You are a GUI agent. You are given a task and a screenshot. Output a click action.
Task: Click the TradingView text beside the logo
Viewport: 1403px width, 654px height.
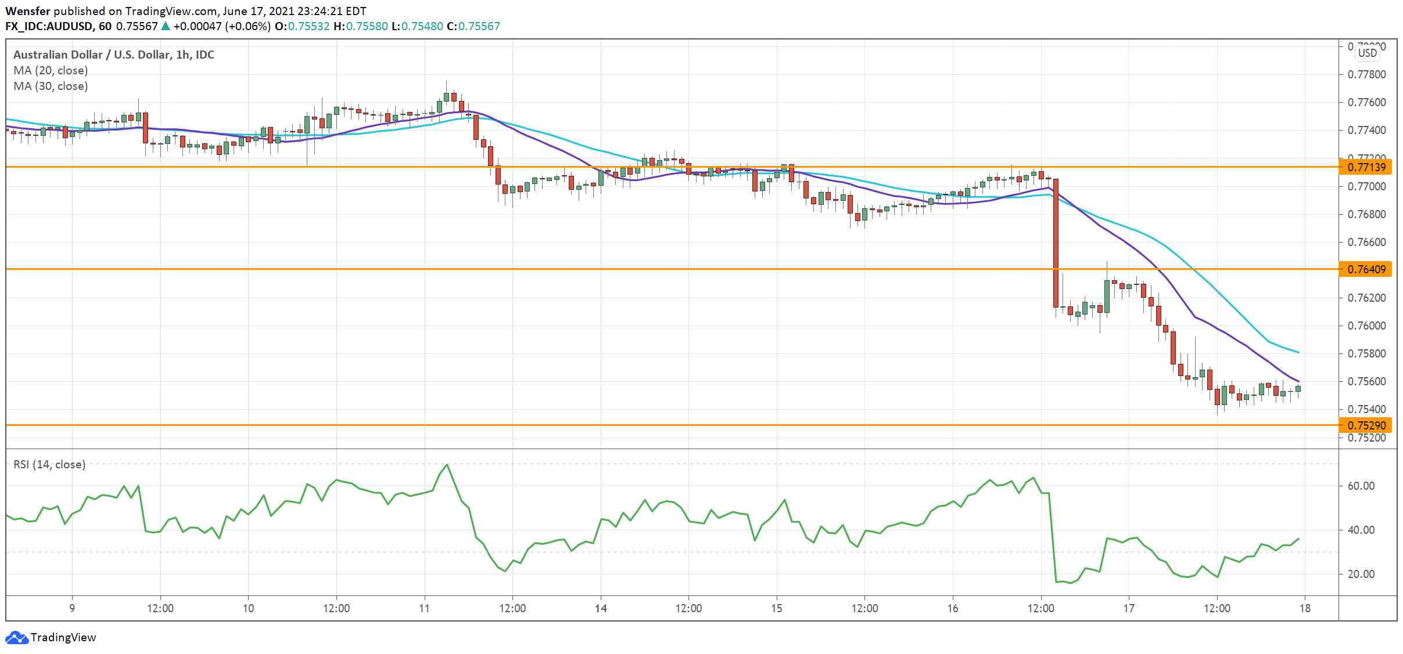tap(63, 637)
